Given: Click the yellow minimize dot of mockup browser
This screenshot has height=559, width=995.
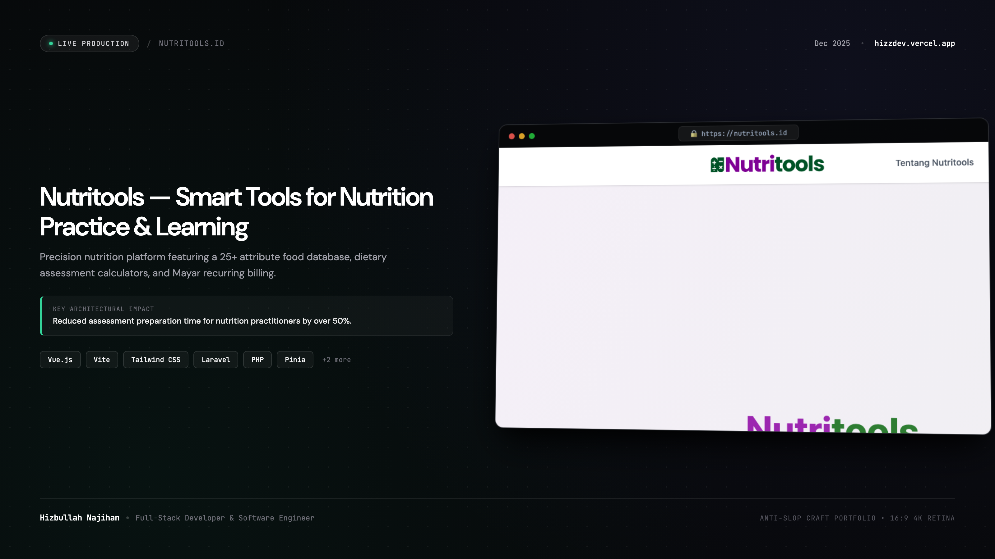Looking at the screenshot, I should point(521,136).
